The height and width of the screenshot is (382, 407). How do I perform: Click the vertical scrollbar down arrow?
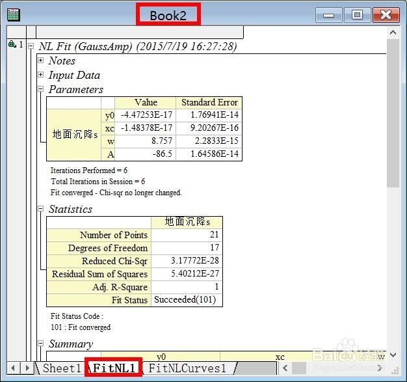tap(393, 355)
